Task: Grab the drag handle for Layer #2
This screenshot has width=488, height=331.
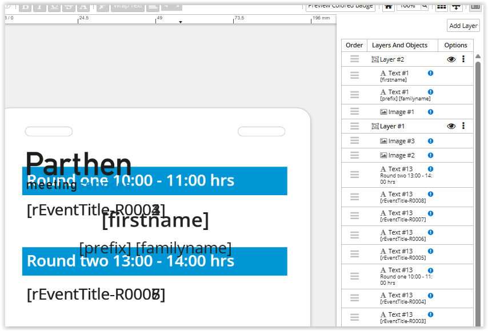Action: (354, 59)
